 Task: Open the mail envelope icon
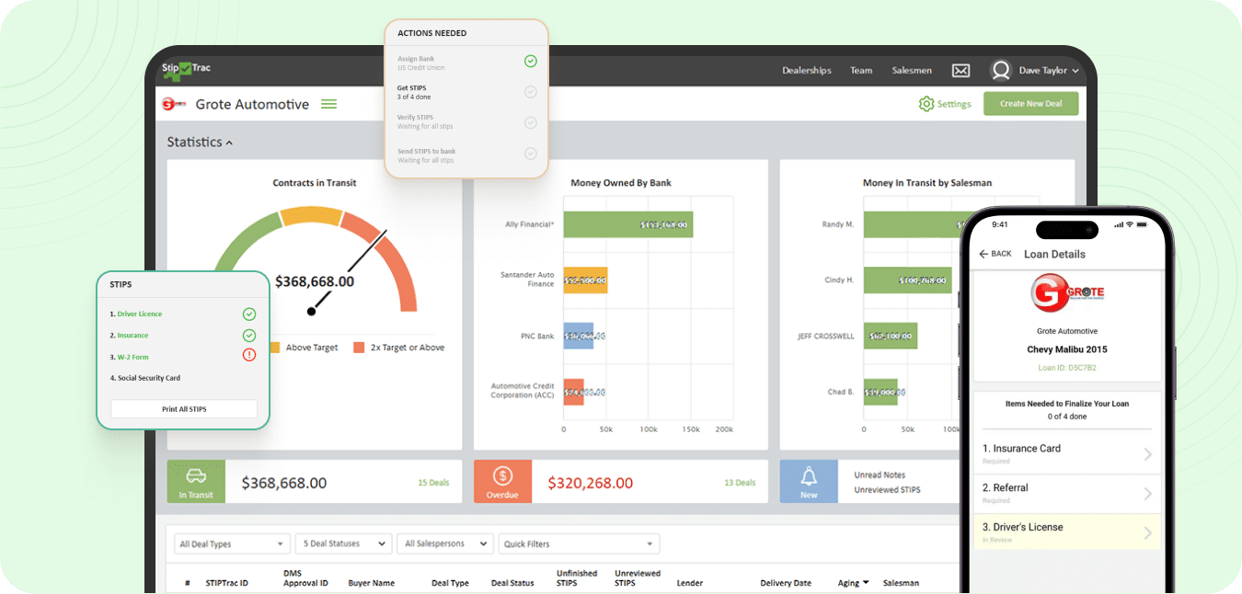960,70
